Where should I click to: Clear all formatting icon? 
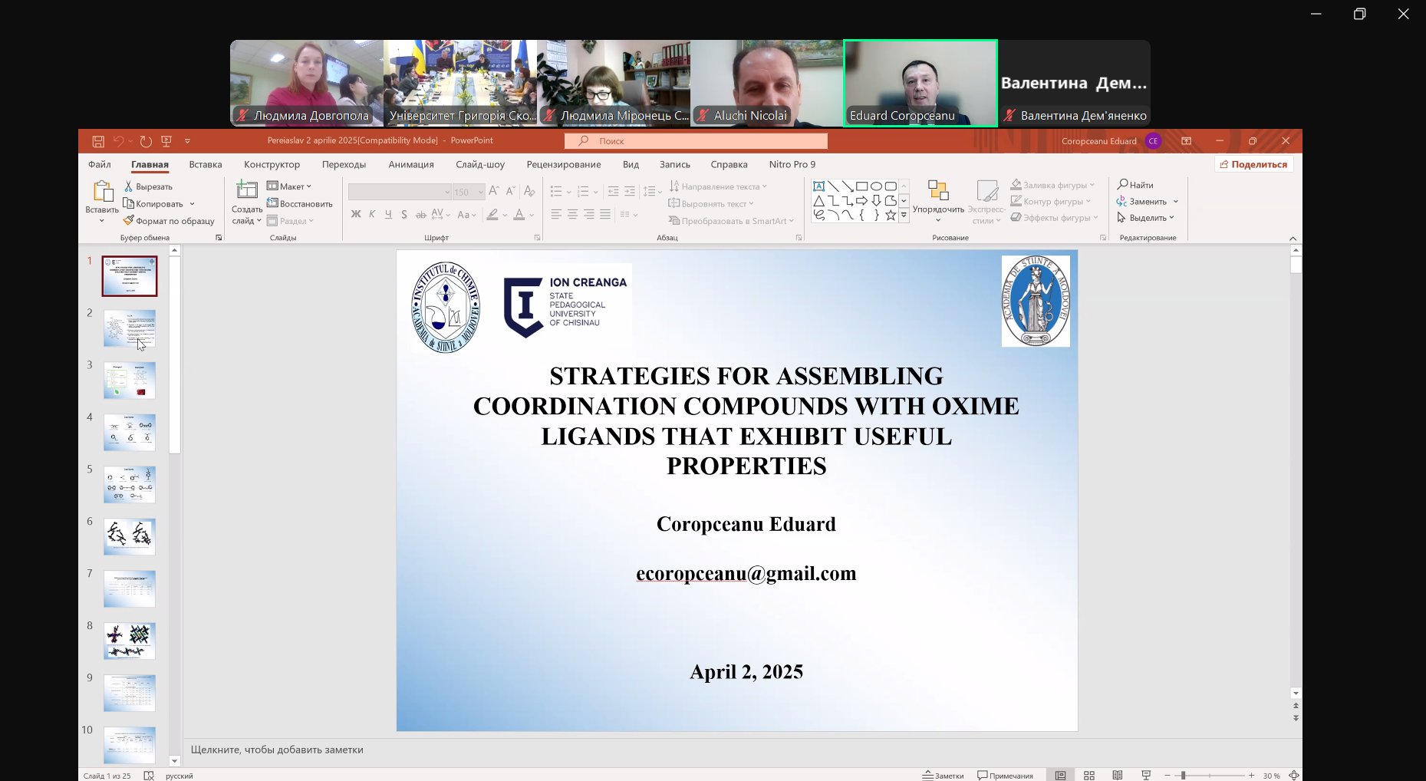(529, 191)
